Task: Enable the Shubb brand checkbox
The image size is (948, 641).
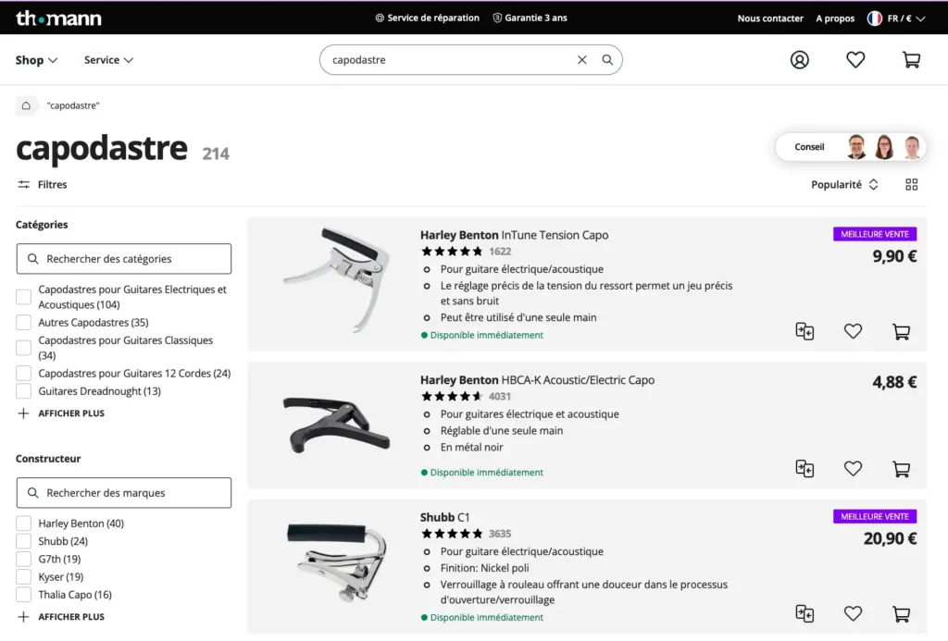Action: [24, 541]
